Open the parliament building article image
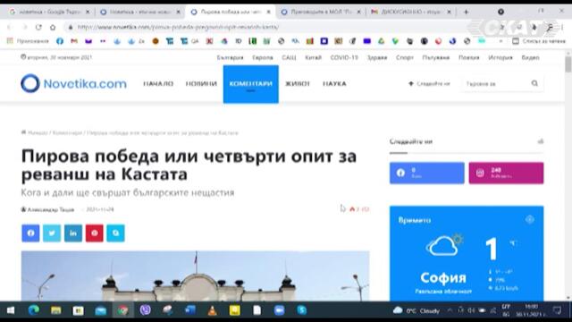The width and height of the screenshot is (572, 322). click(x=195, y=276)
